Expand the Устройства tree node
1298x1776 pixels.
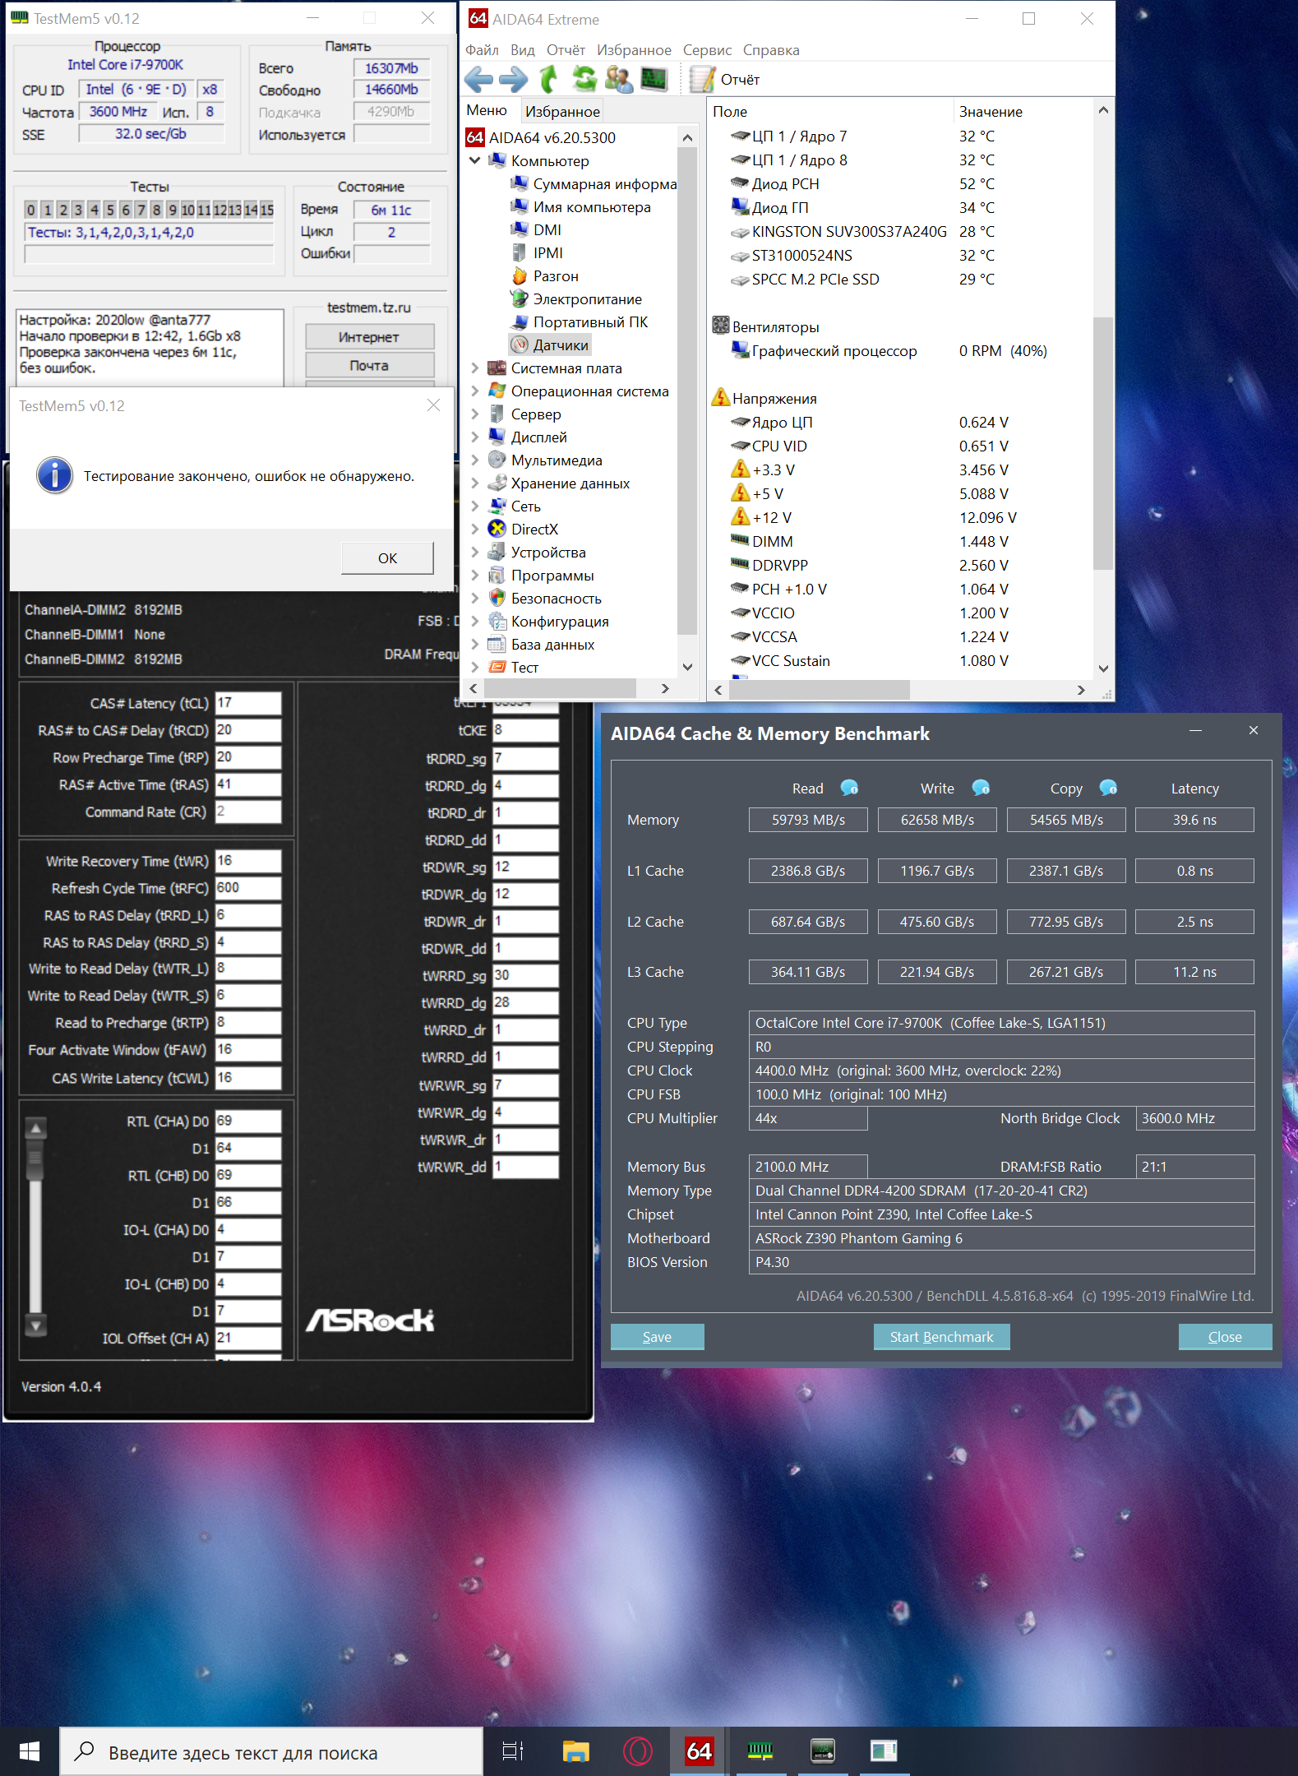point(475,552)
